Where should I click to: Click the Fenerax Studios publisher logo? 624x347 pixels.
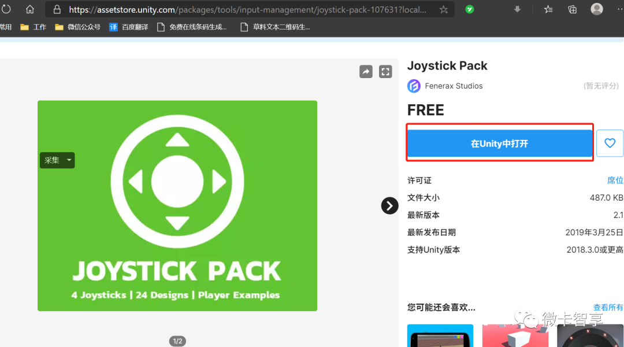[413, 86]
